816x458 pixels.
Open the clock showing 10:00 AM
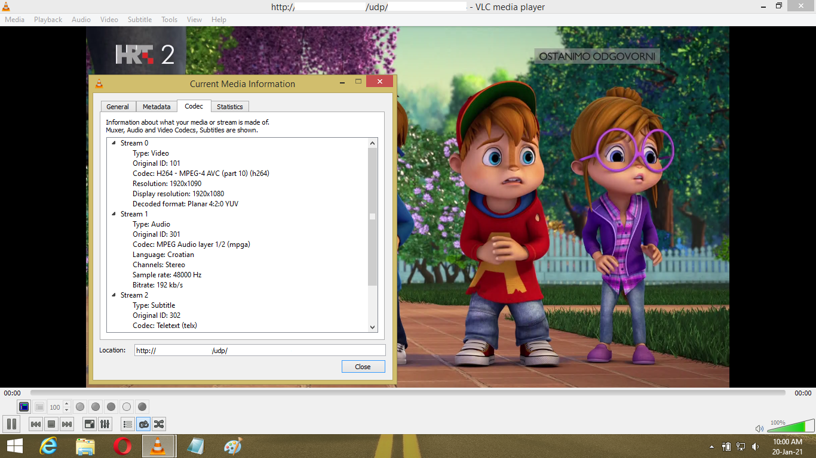pos(787,446)
